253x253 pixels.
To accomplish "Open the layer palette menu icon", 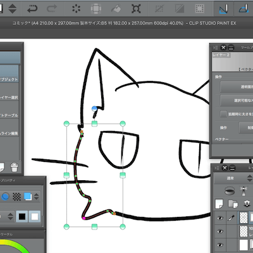I will point(217,168).
